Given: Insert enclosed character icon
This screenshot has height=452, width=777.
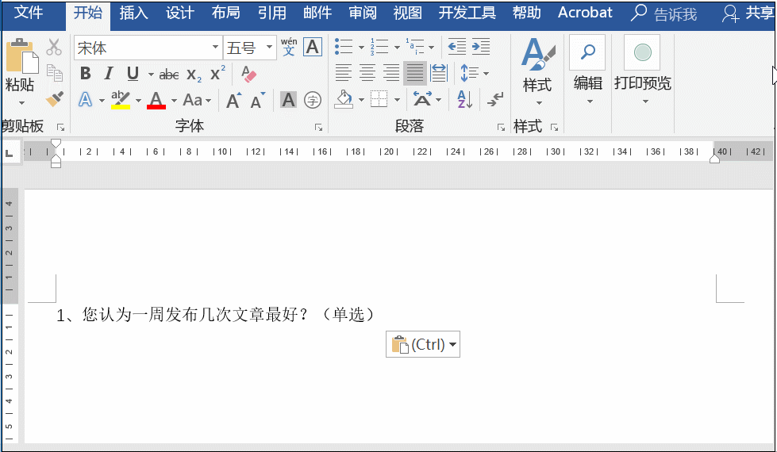Looking at the screenshot, I should [312, 100].
